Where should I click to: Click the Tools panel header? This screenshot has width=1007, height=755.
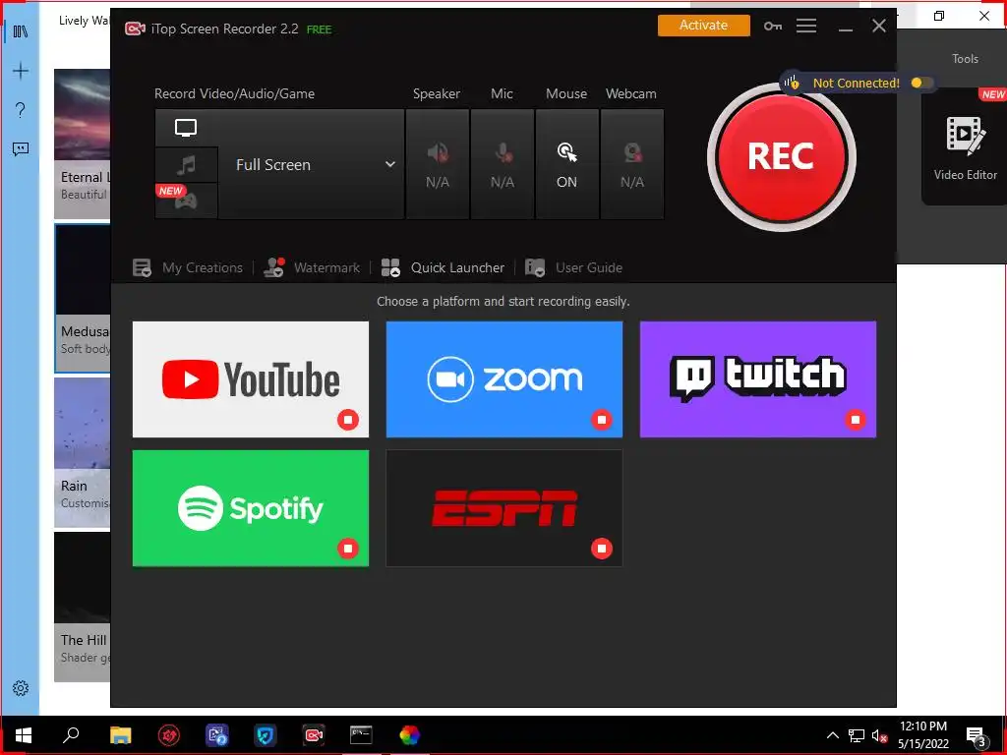(965, 58)
